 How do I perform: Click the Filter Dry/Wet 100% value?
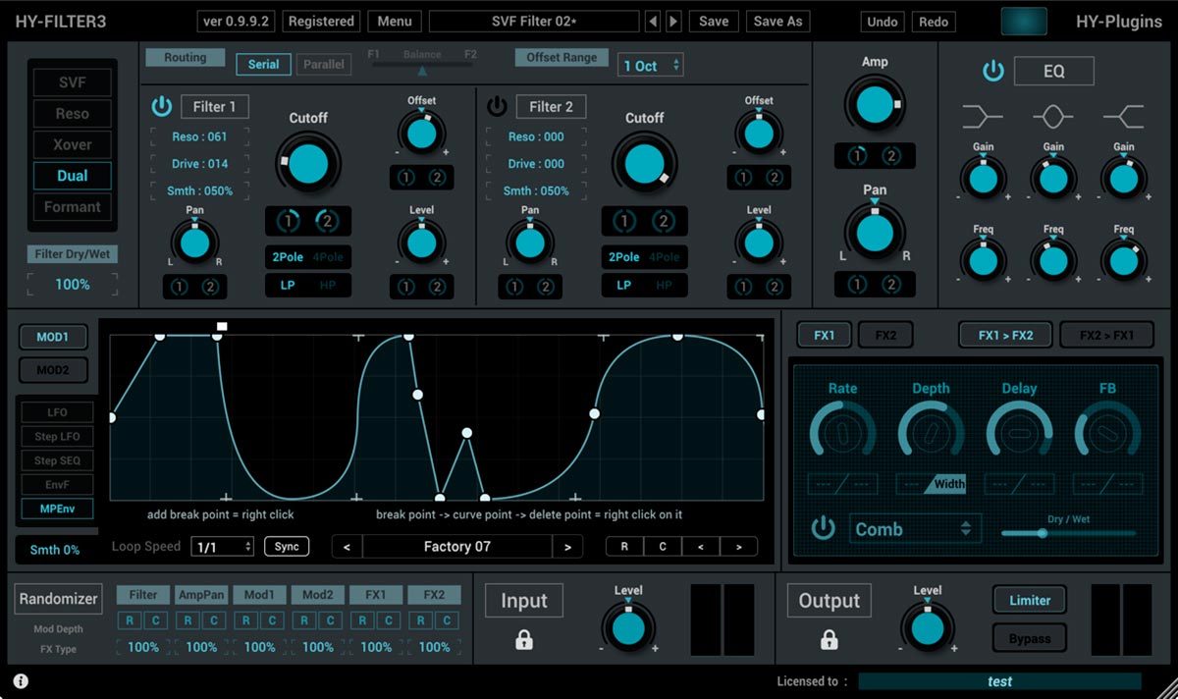(72, 285)
